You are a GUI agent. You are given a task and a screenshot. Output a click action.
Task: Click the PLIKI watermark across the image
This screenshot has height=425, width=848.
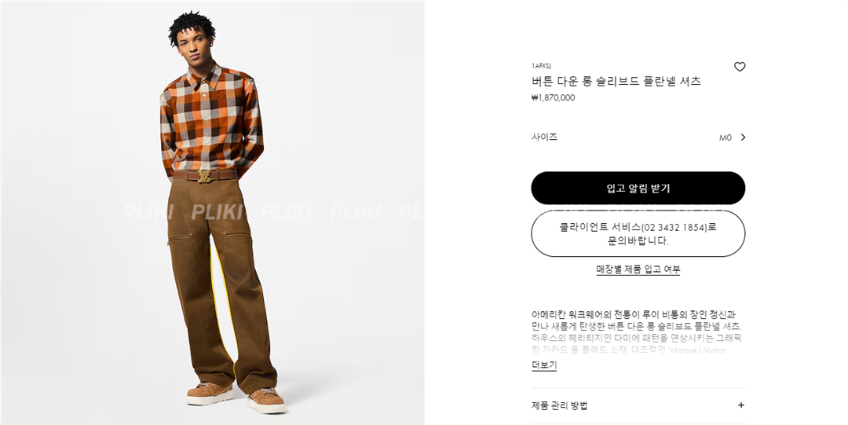(x=273, y=212)
